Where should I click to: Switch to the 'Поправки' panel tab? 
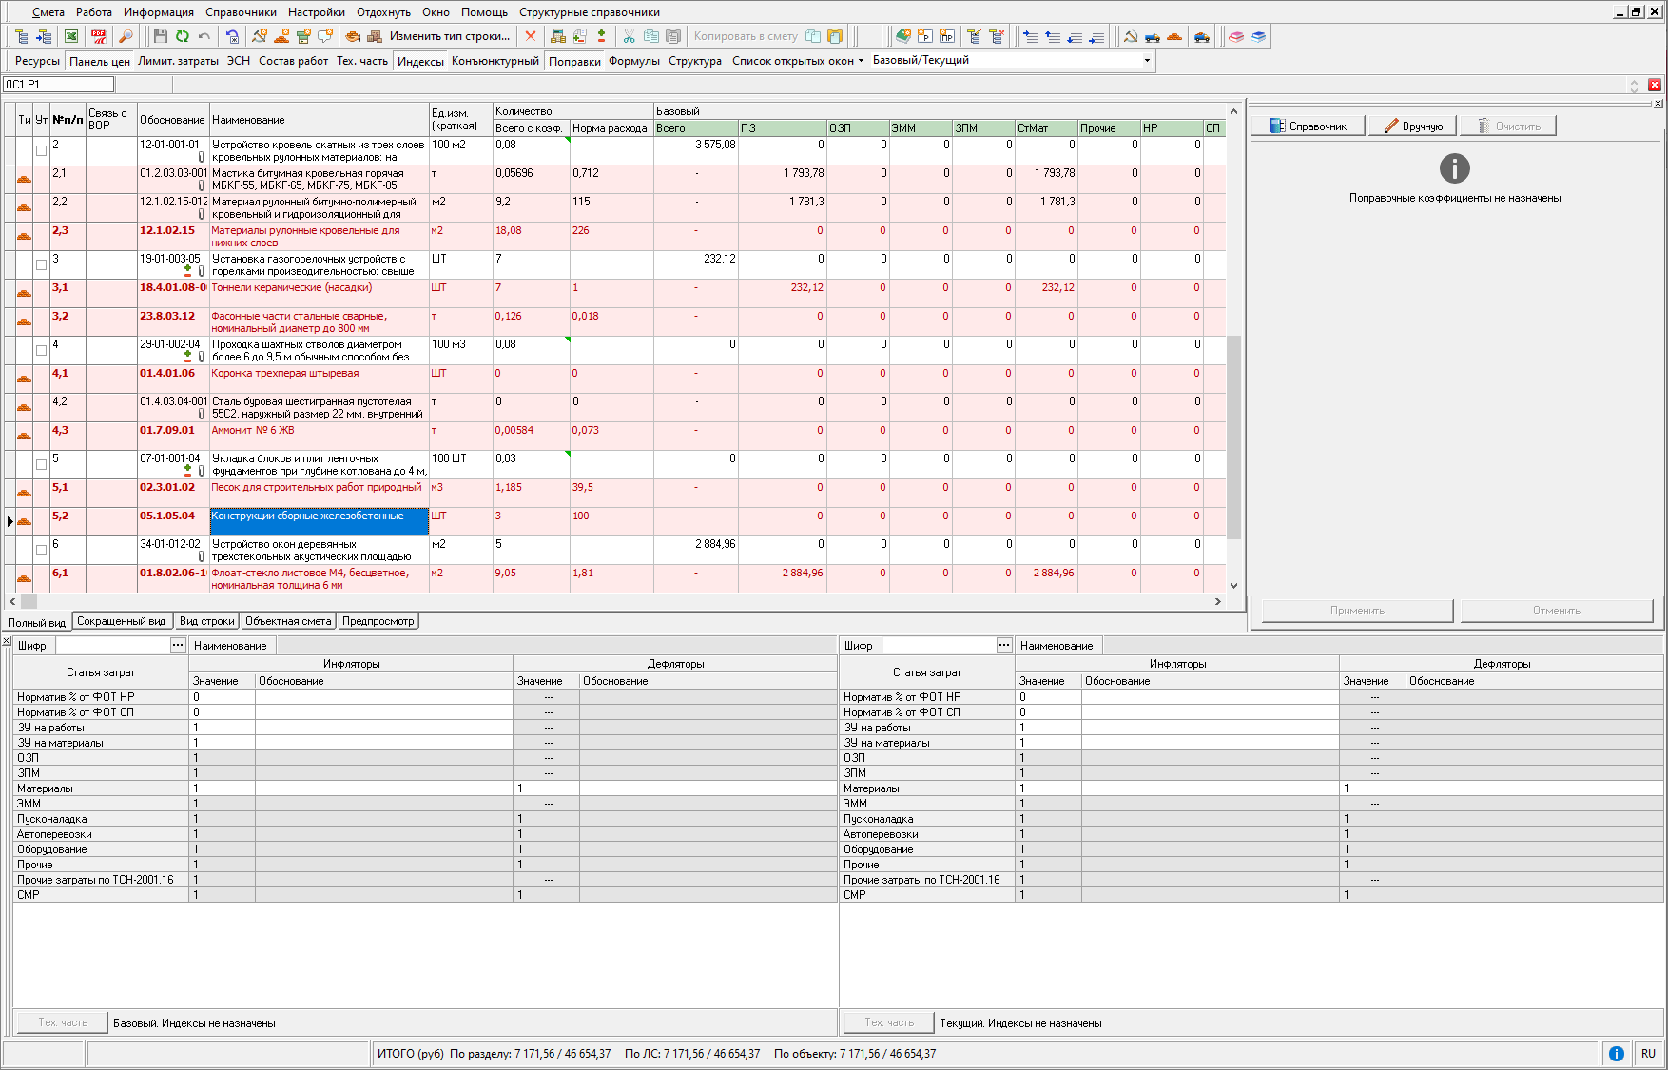tap(574, 61)
